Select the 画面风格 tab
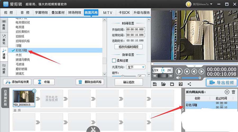Viewport: 238px width, 132px height. tap(91, 13)
